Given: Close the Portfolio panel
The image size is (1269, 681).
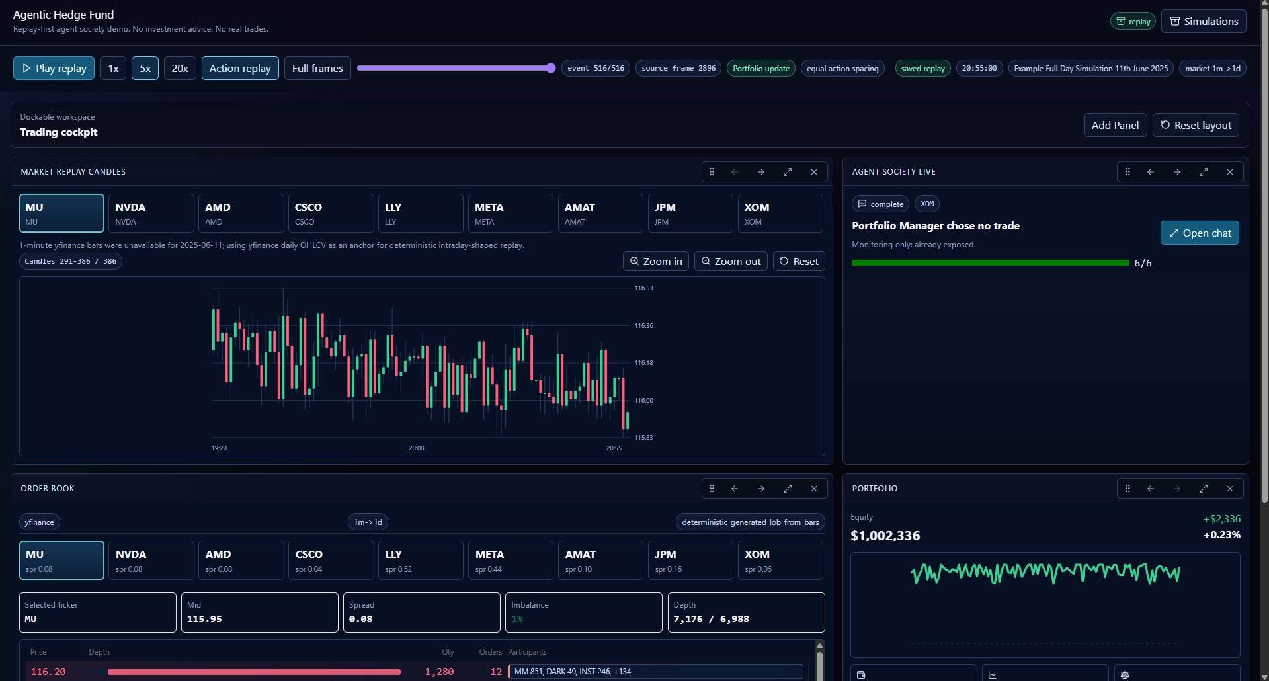Looking at the screenshot, I should coord(1230,489).
